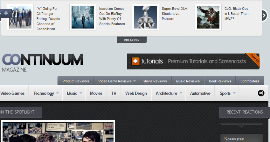Select Web Design in main navigation
Image resolution: width=270 pixels, height=142 pixels.
tap(136, 93)
